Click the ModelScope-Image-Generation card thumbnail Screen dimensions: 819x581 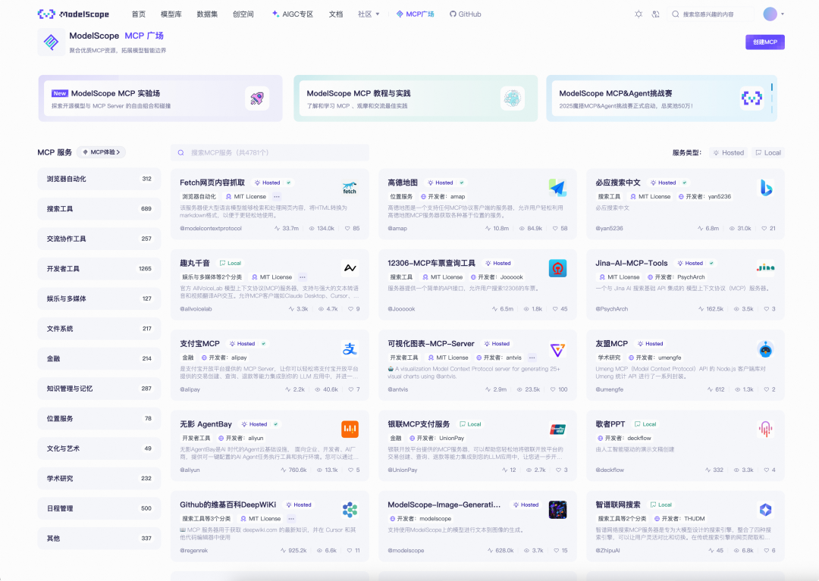pyautogui.click(x=557, y=510)
